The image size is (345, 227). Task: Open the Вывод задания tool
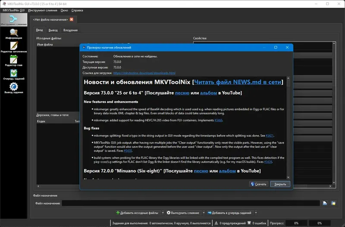(x=14, y=88)
